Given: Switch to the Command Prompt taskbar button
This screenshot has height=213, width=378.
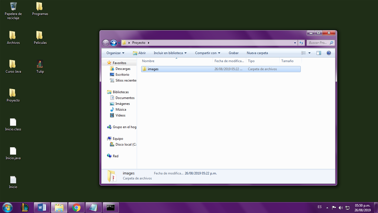Looking at the screenshot, I should (111, 207).
